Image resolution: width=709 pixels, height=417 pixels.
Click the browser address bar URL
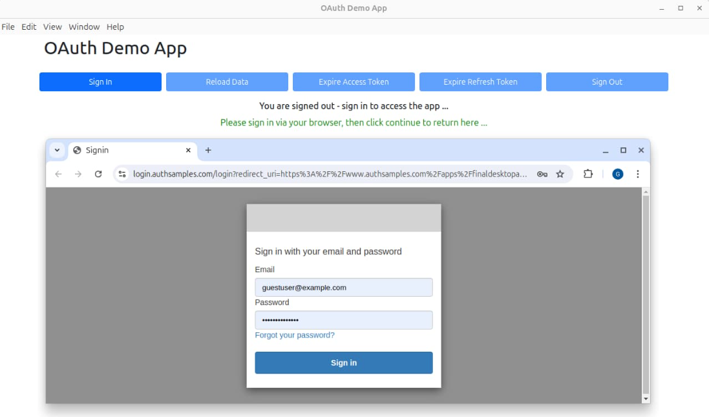tap(330, 174)
